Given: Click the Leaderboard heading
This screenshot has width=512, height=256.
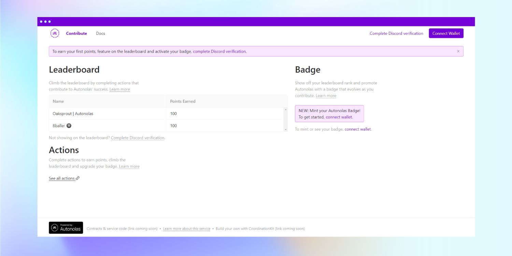Looking at the screenshot, I should pos(74,70).
